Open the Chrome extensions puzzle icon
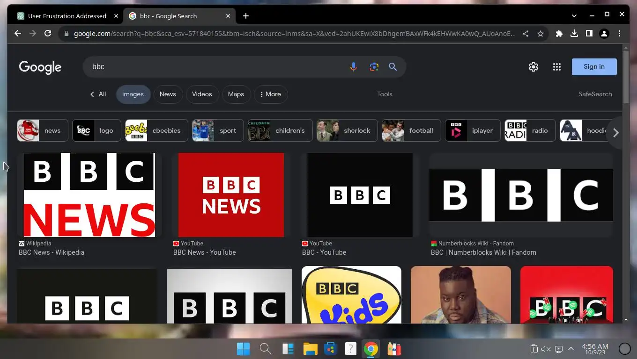Image resolution: width=637 pixels, height=359 pixels. pyautogui.click(x=559, y=34)
